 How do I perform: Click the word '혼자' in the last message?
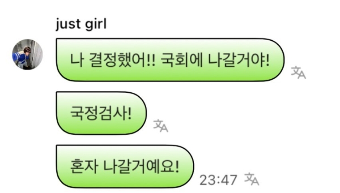coord(84,167)
